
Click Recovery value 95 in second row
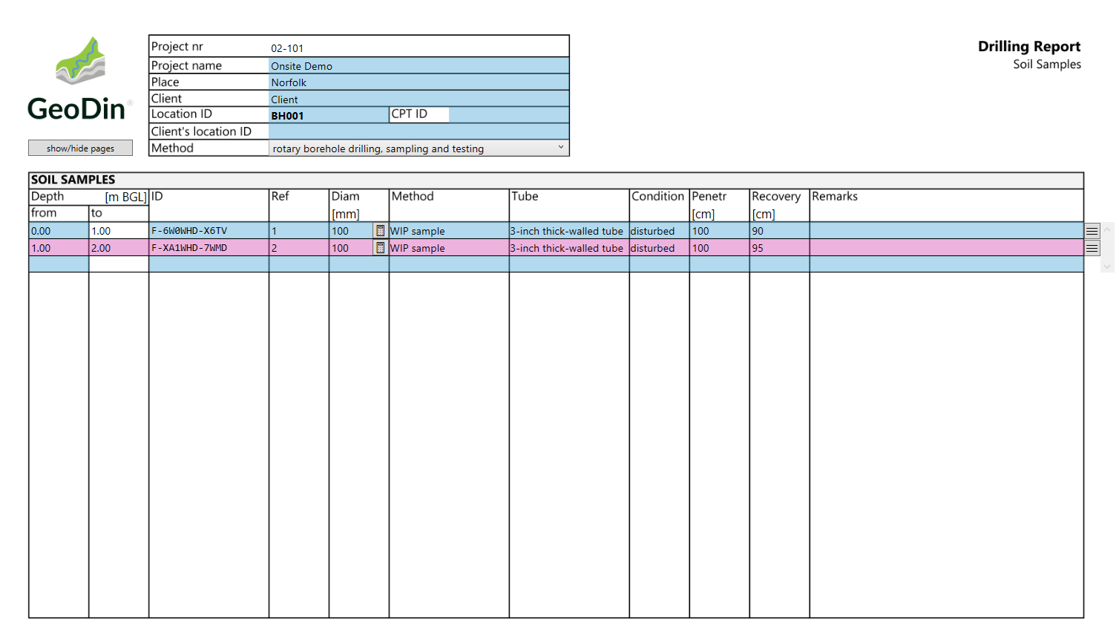click(x=778, y=248)
